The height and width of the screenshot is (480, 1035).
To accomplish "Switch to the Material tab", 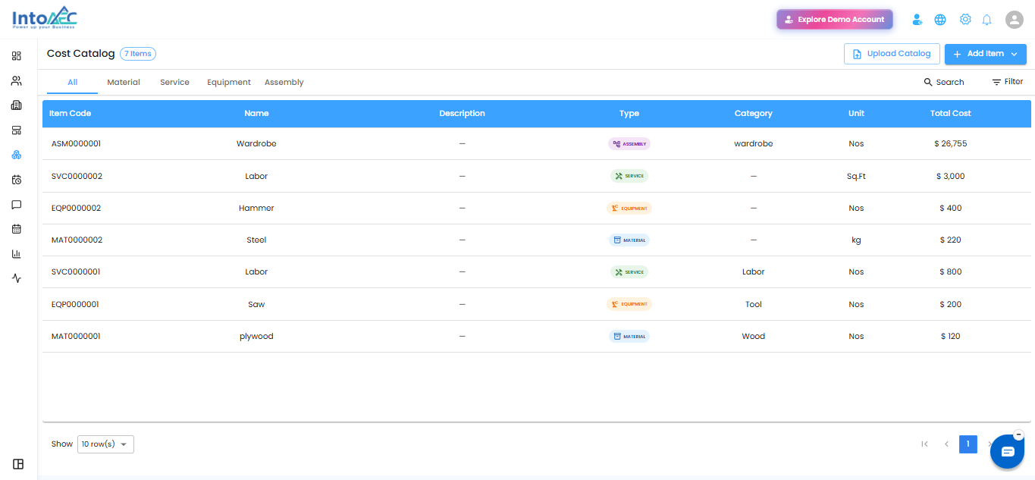I will (x=124, y=83).
